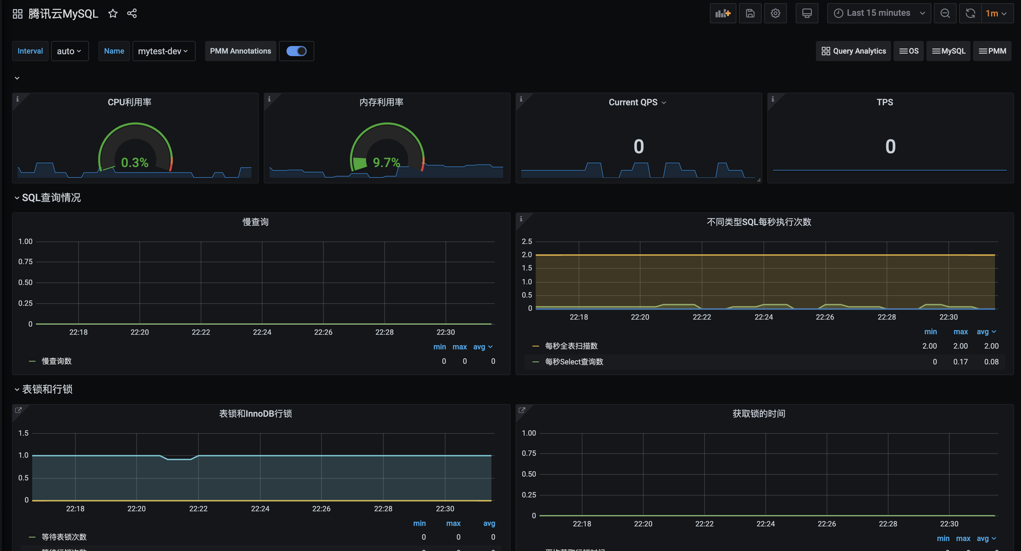Sort legend by max in 慢查询 panel

click(459, 347)
